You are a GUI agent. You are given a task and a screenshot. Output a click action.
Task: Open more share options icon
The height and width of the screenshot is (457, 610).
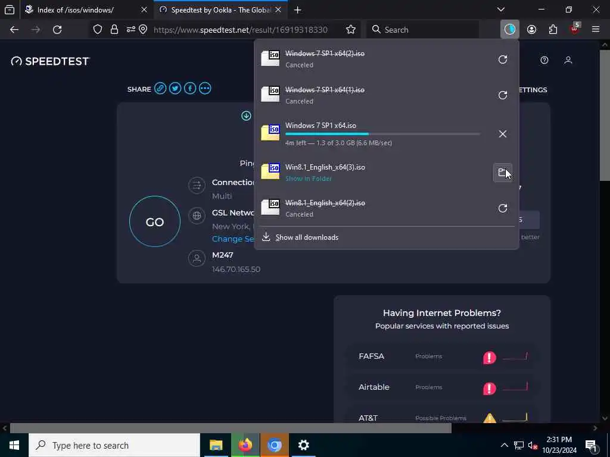pyautogui.click(x=205, y=89)
